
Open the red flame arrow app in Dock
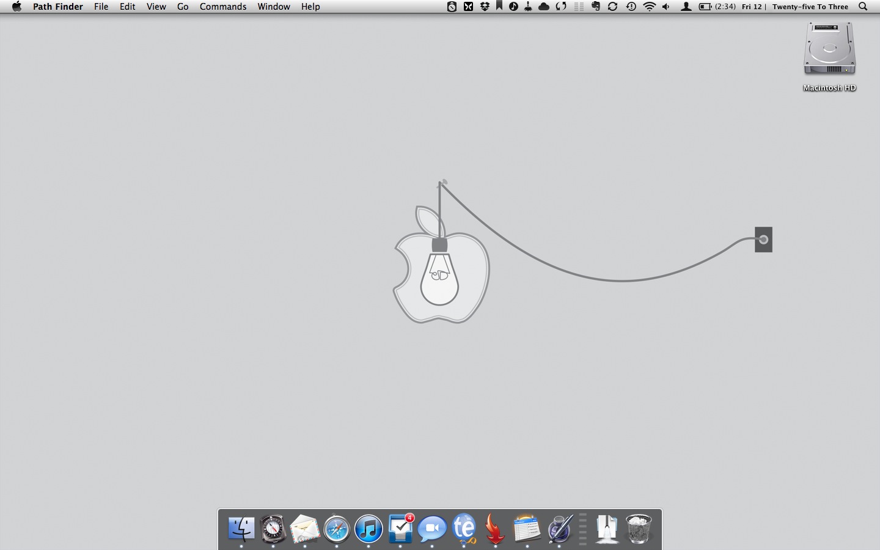pyautogui.click(x=496, y=529)
